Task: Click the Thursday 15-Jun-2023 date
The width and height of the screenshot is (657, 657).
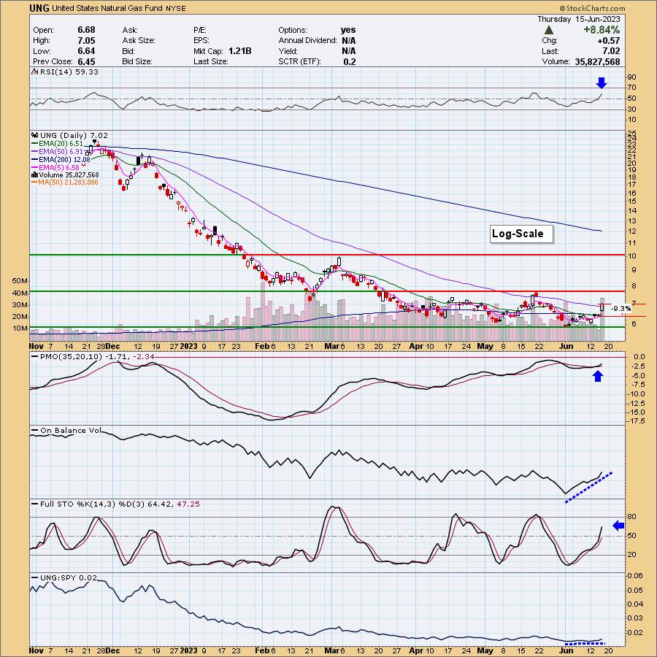Action: [579, 19]
